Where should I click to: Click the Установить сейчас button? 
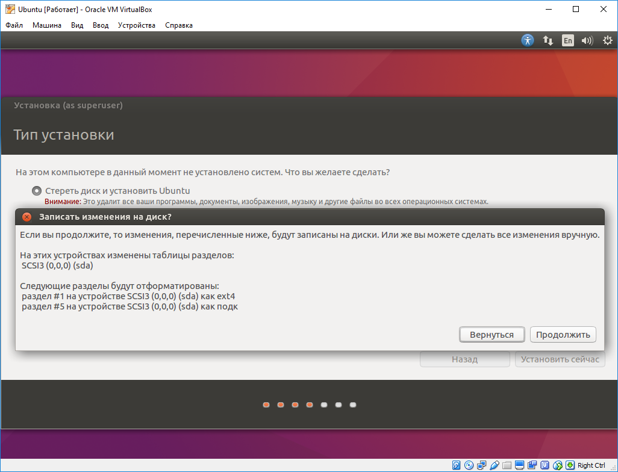coord(560,359)
